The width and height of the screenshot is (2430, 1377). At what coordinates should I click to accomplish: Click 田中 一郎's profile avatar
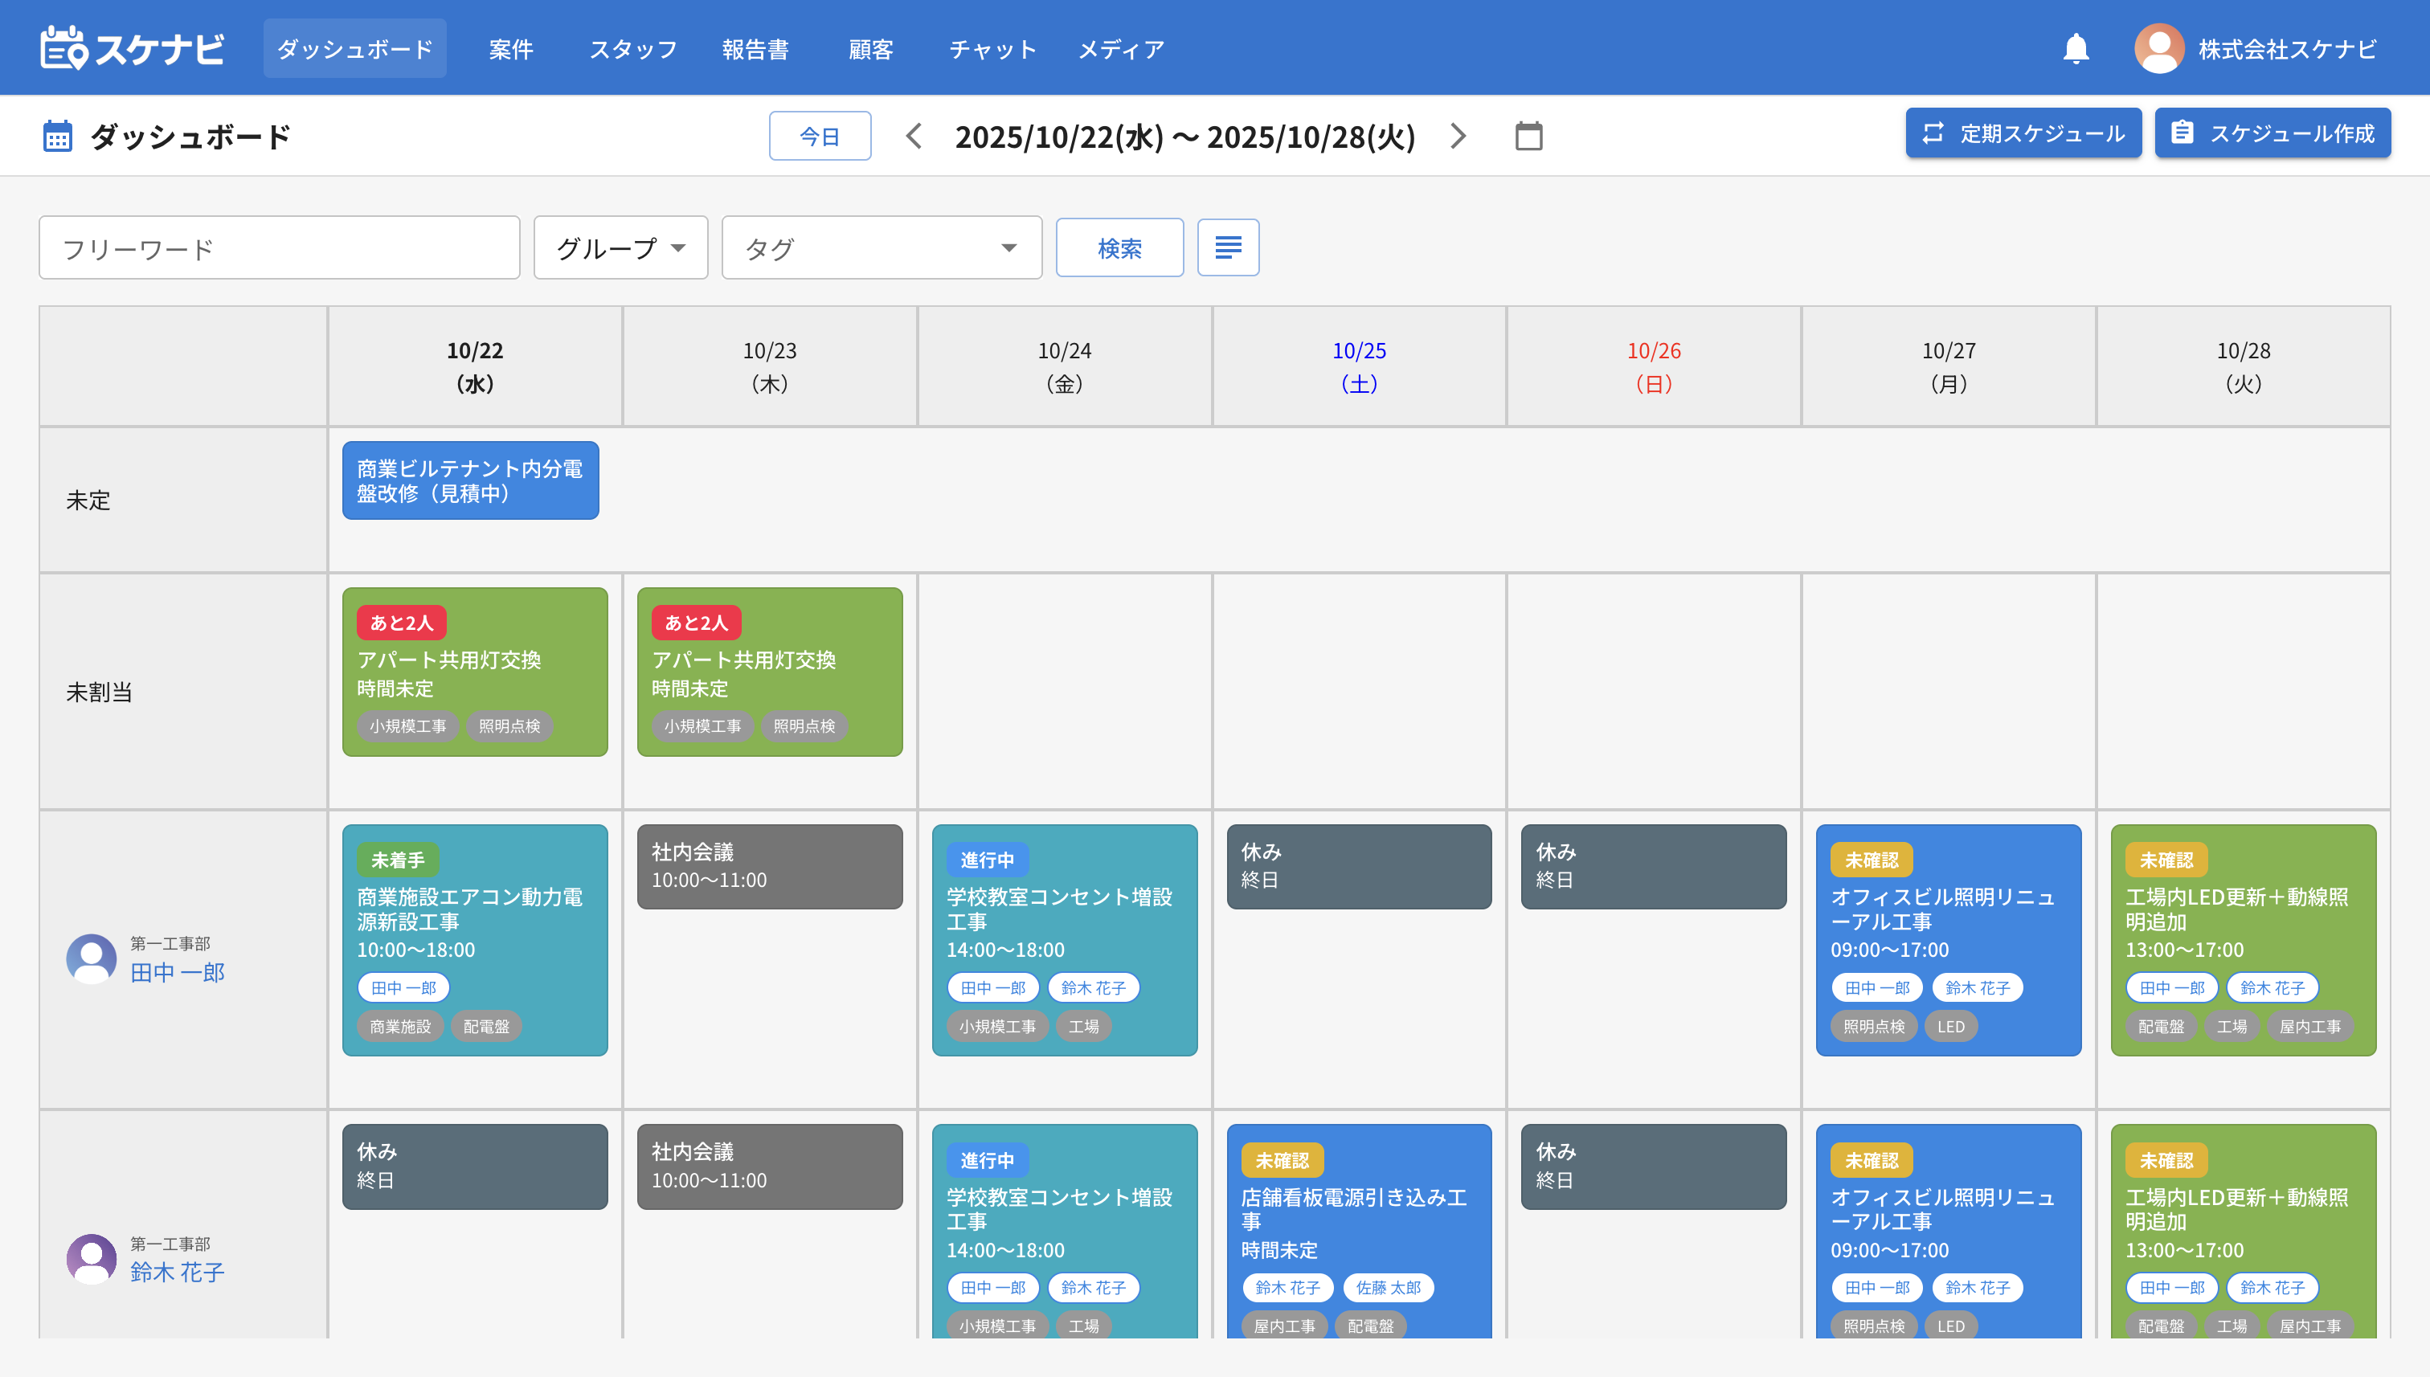(92, 959)
